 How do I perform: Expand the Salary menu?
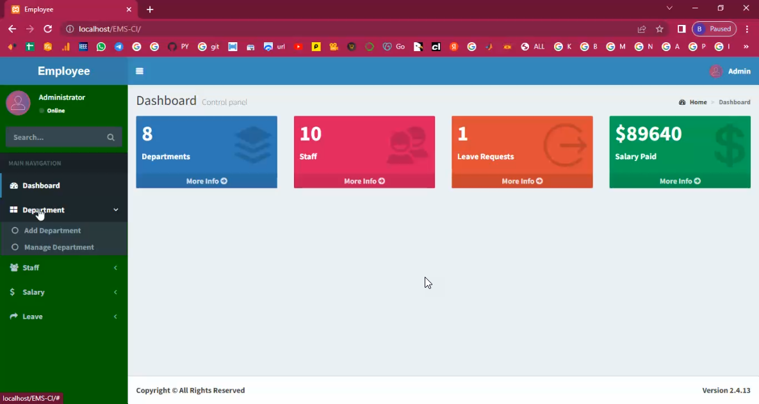click(x=64, y=292)
